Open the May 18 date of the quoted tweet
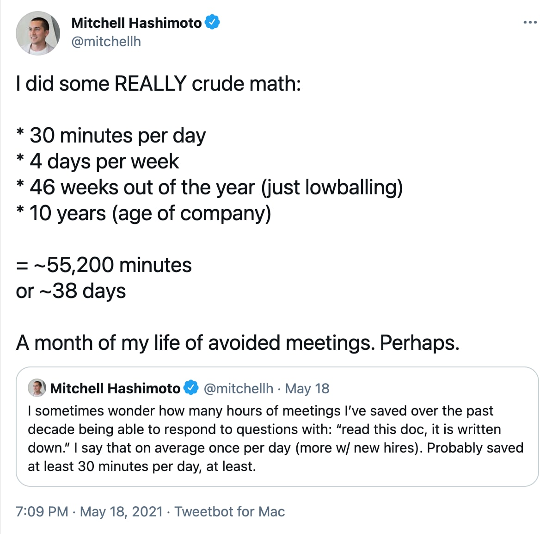 (307, 388)
